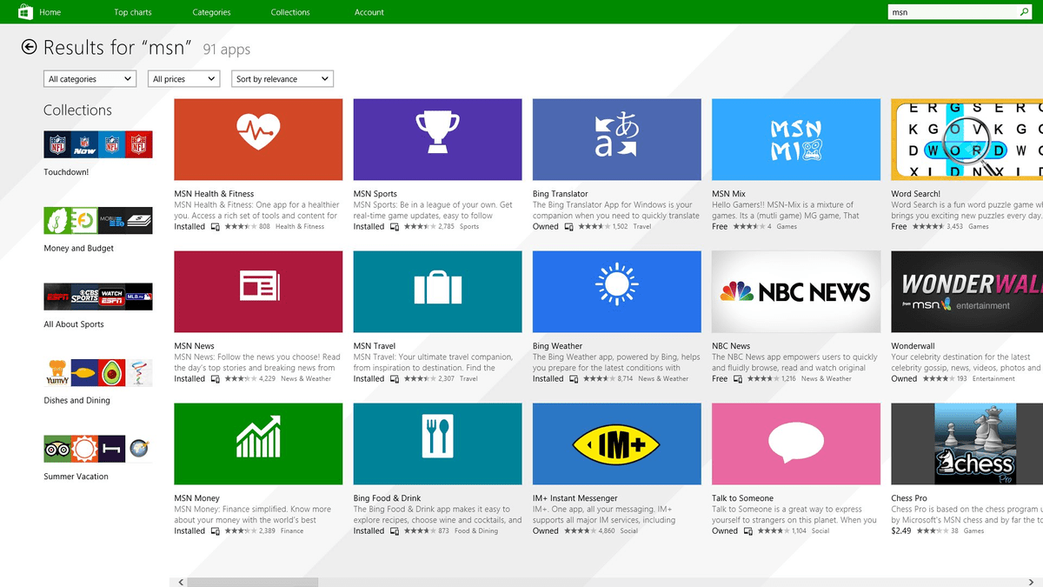1043x587 pixels.
Task: Click the MSN Health & Fitness title
Action: coord(214,194)
